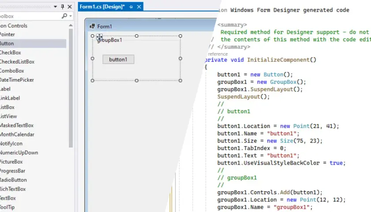Select the Button control in the Toolbox
Viewport: 371px width, 212px height.
(33, 44)
